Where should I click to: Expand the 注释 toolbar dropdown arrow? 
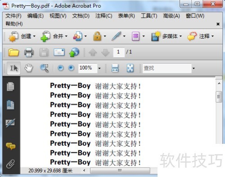coord(212,36)
